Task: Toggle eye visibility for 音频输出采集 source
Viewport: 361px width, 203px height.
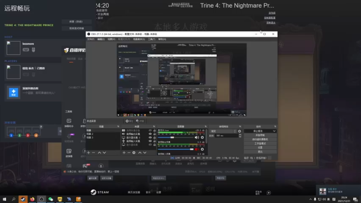Action: pyautogui.click(x=150, y=134)
